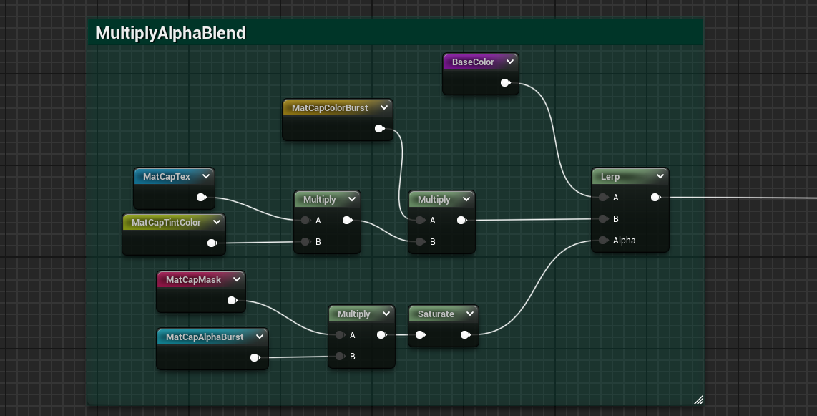
Task: Click the MatCapColorBurst output pin
Action: click(x=379, y=129)
